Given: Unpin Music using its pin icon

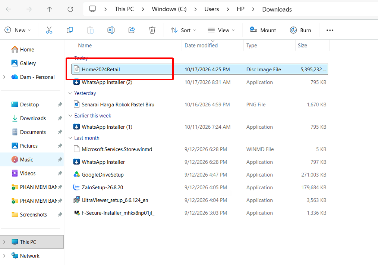Looking at the screenshot, I should click(60, 159).
